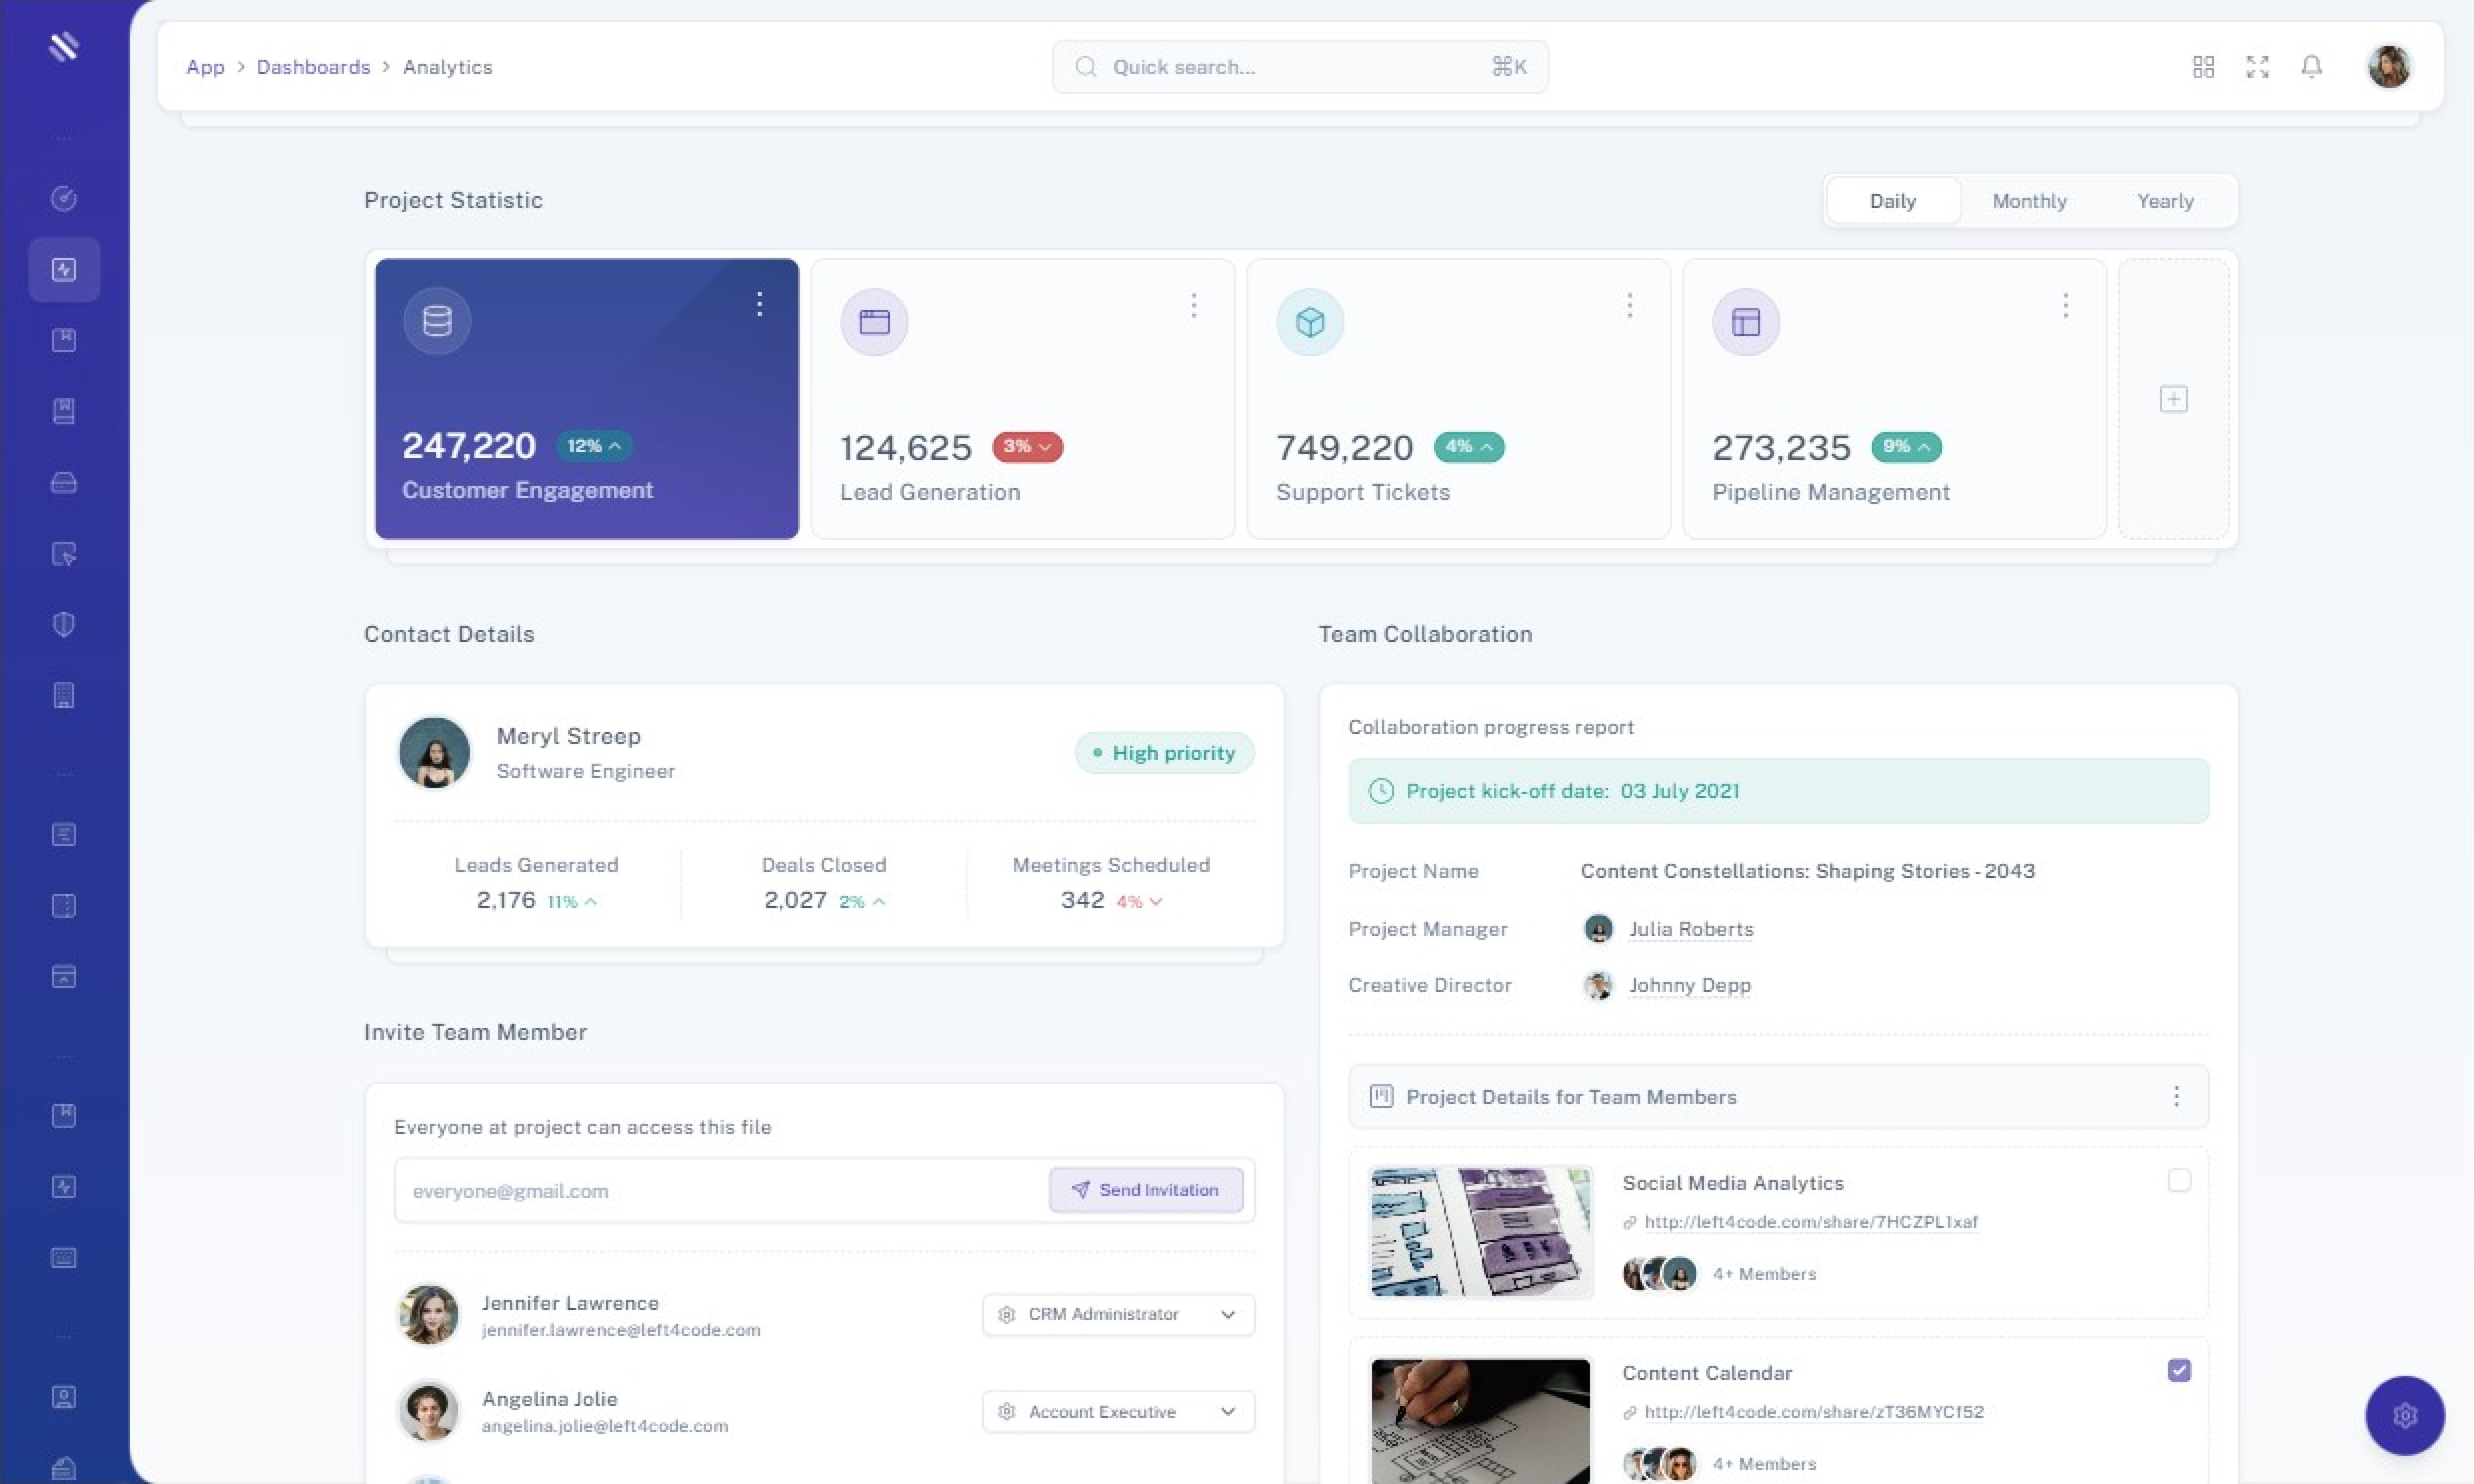This screenshot has height=1484, width=2474.
Task: Switch to the Yearly tab
Action: click(x=2165, y=201)
